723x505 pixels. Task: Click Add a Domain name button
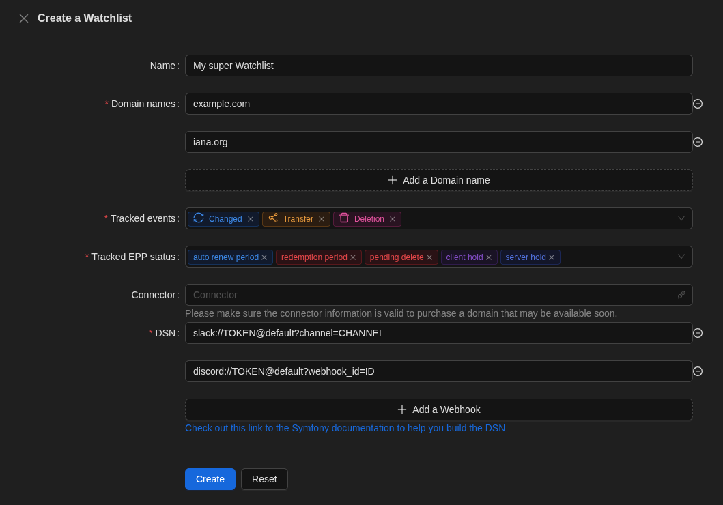[438, 180]
